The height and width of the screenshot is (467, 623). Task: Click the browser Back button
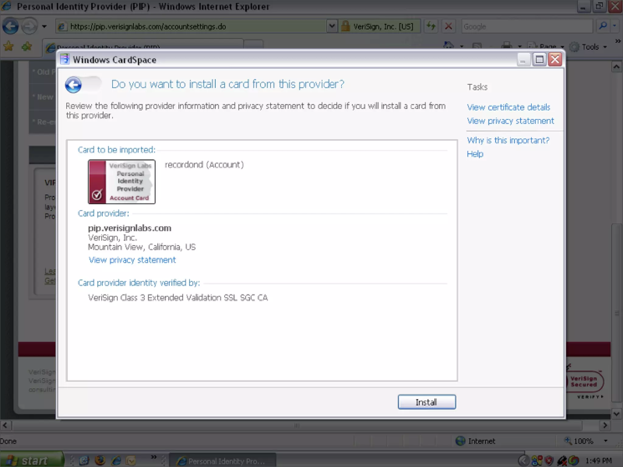tap(10, 27)
